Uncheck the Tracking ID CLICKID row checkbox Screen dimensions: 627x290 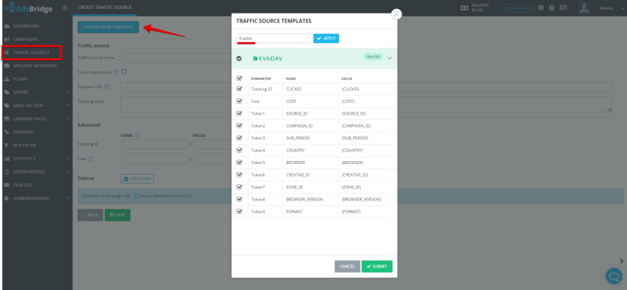(x=240, y=89)
